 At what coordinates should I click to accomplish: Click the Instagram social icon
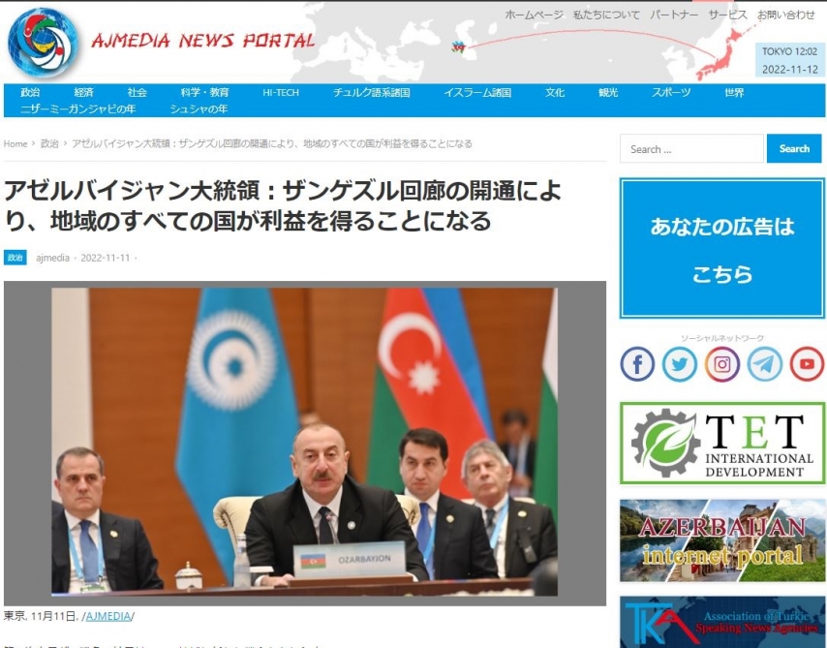click(x=722, y=364)
